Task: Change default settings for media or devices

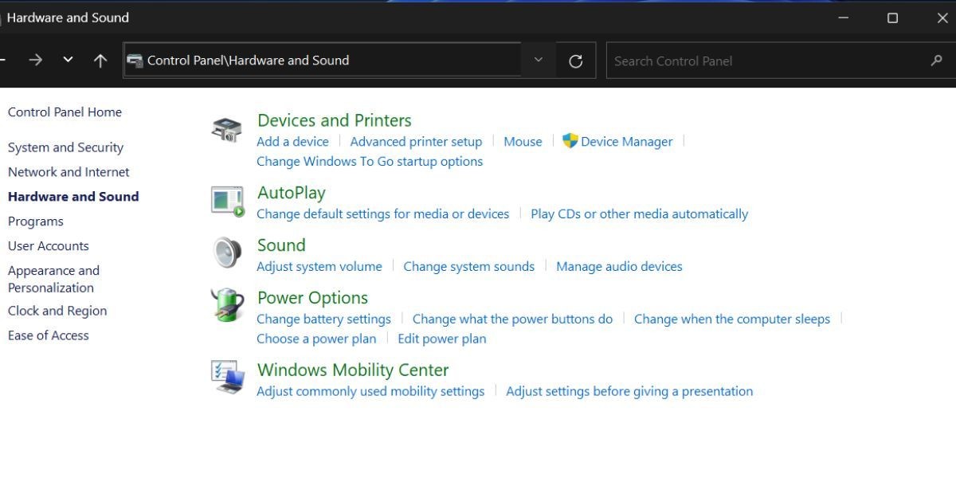Action: pos(382,214)
